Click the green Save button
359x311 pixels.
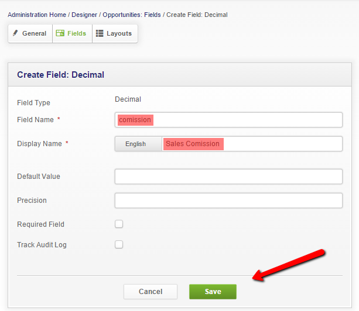(x=213, y=292)
